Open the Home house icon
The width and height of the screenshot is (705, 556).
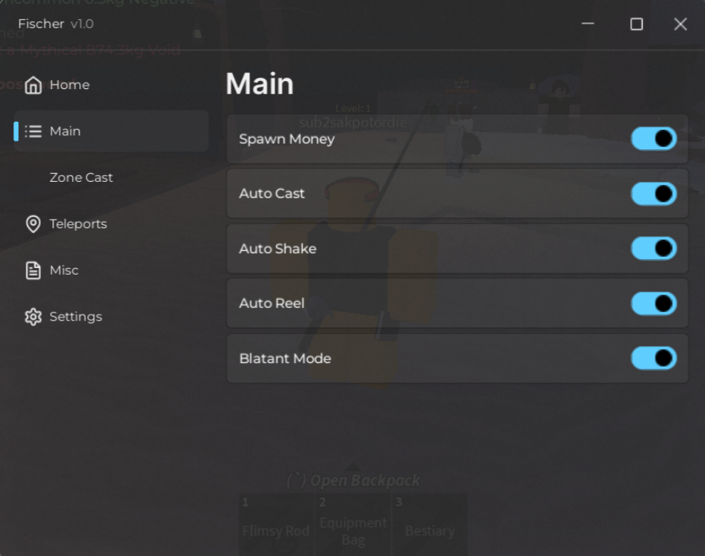pyautogui.click(x=33, y=85)
